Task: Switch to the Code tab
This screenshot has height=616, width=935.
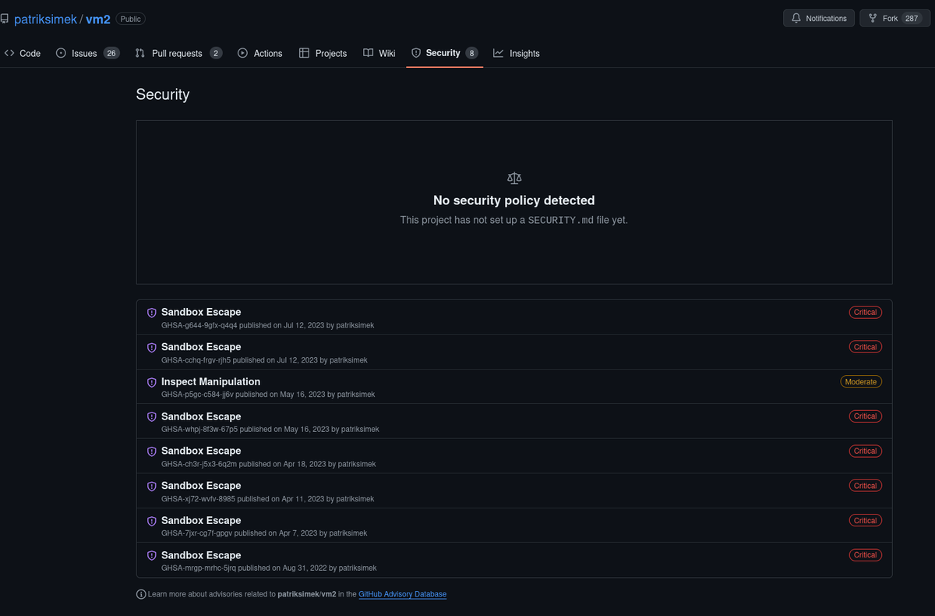Action: (x=23, y=53)
